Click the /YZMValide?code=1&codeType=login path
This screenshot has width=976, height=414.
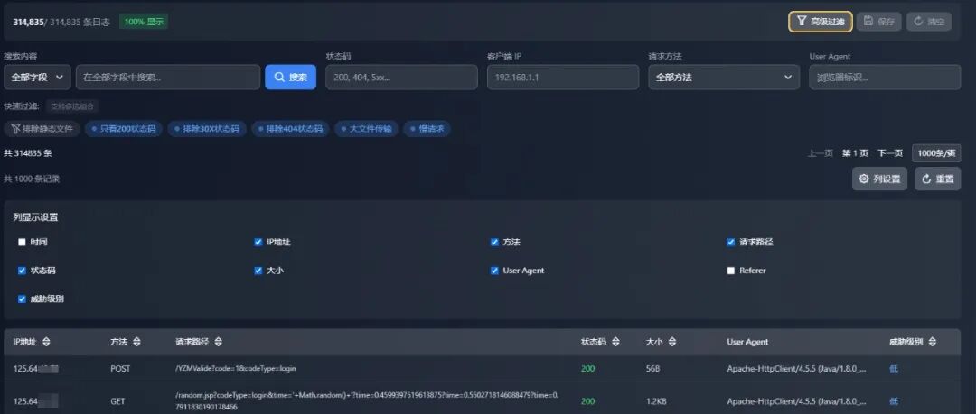pos(236,369)
